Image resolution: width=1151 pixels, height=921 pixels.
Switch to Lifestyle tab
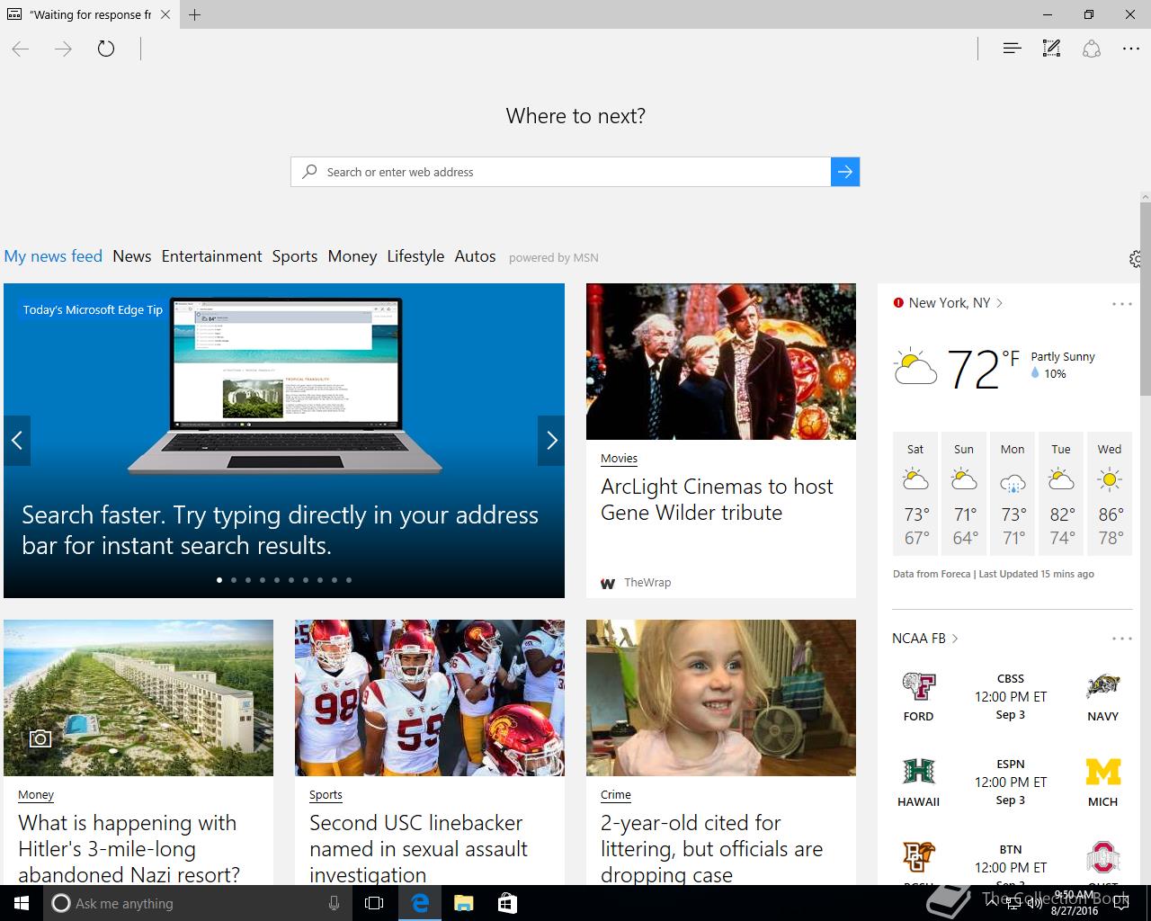415,256
